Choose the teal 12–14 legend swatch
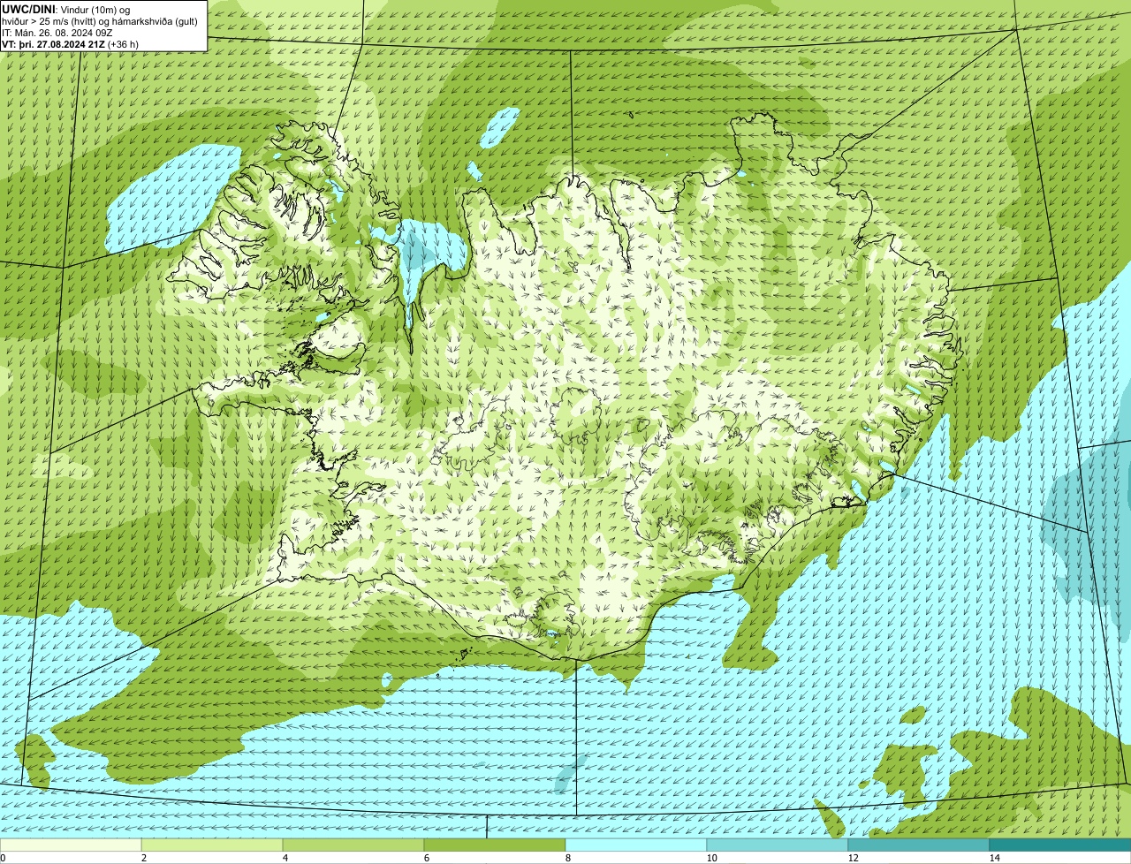Image resolution: width=1131 pixels, height=864 pixels. pos(919,845)
